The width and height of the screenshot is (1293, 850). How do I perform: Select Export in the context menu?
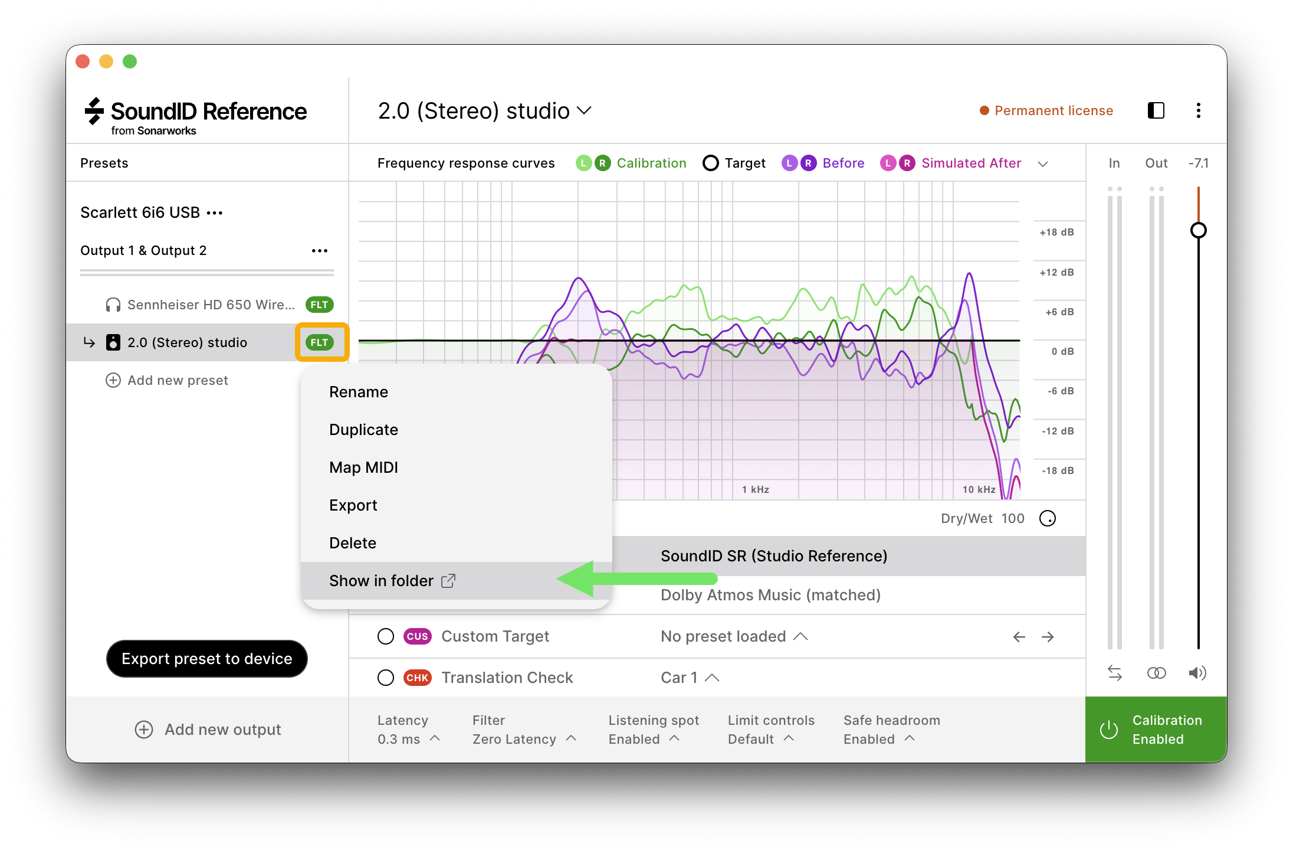[x=456, y=505]
